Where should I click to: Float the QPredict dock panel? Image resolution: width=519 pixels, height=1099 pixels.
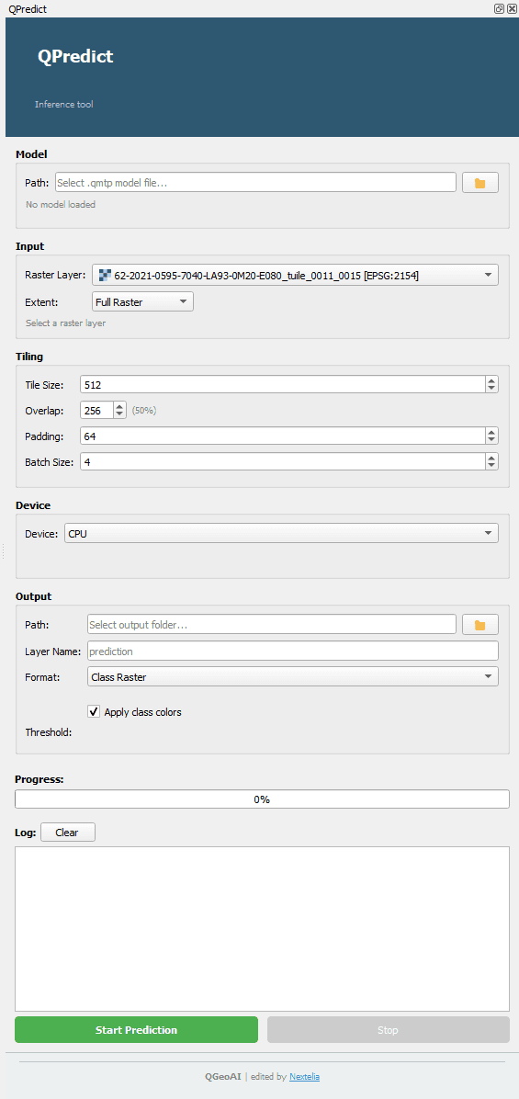click(x=500, y=9)
